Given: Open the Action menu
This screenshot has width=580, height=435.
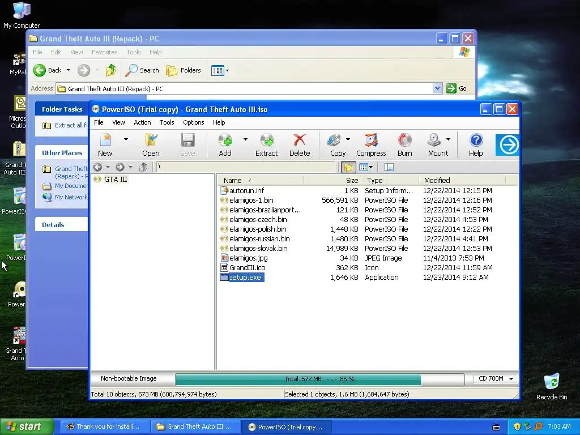Looking at the screenshot, I should coord(142,122).
